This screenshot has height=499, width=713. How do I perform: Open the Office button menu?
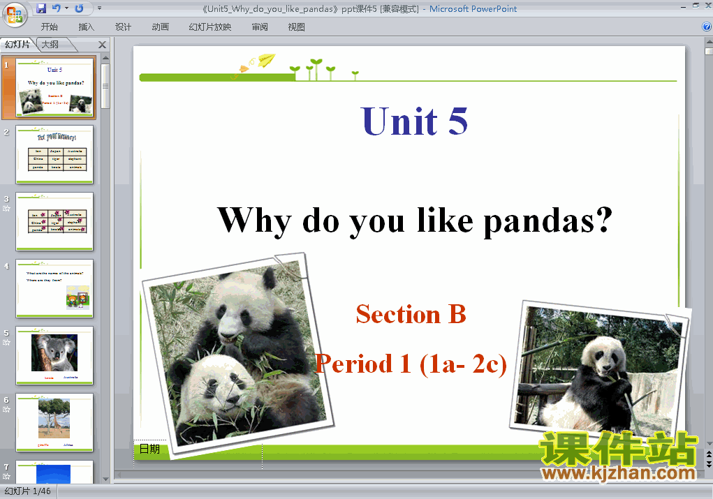[15, 15]
